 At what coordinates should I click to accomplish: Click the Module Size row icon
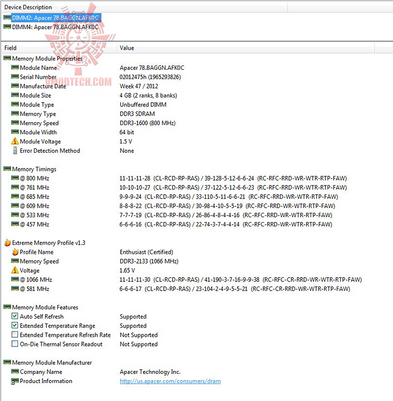click(15, 95)
